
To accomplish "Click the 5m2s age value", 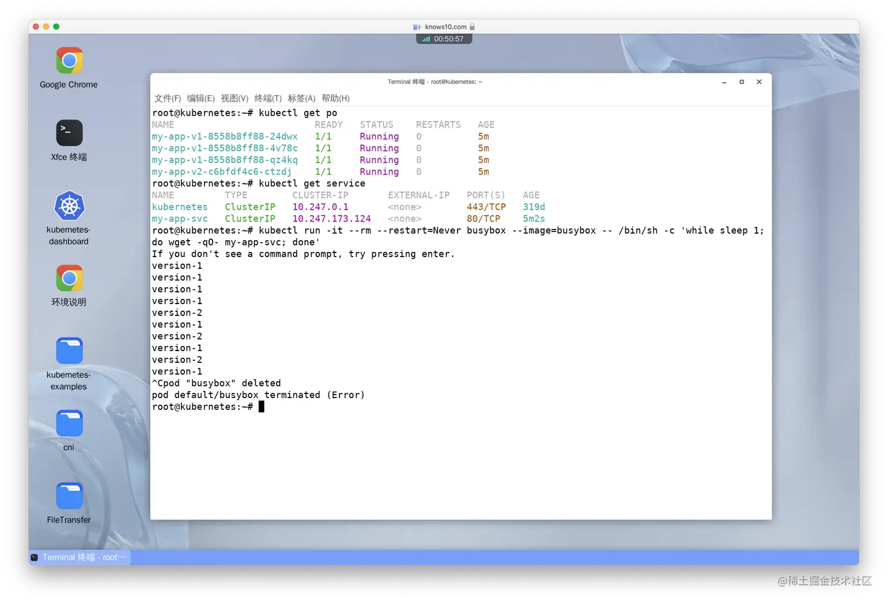I will point(534,218).
